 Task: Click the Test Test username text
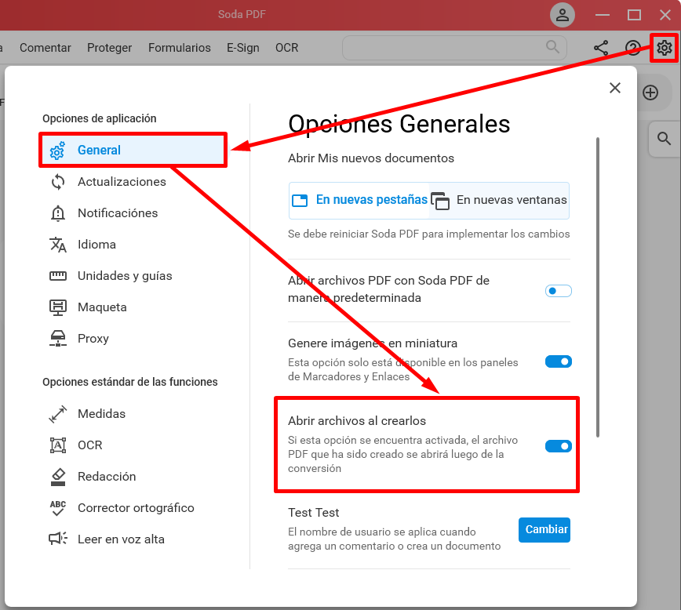(314, 513)
